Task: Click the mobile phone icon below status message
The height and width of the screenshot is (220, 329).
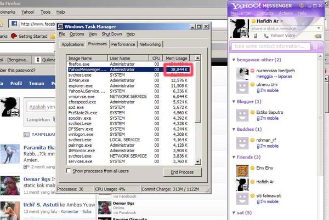Action: pos(255,36)
